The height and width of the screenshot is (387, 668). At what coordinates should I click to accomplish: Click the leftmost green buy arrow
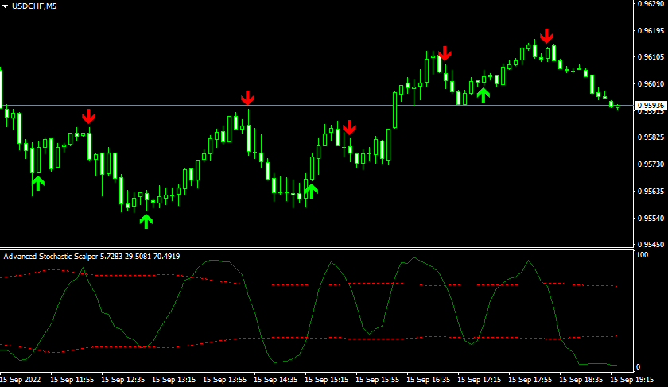[38, 183]
